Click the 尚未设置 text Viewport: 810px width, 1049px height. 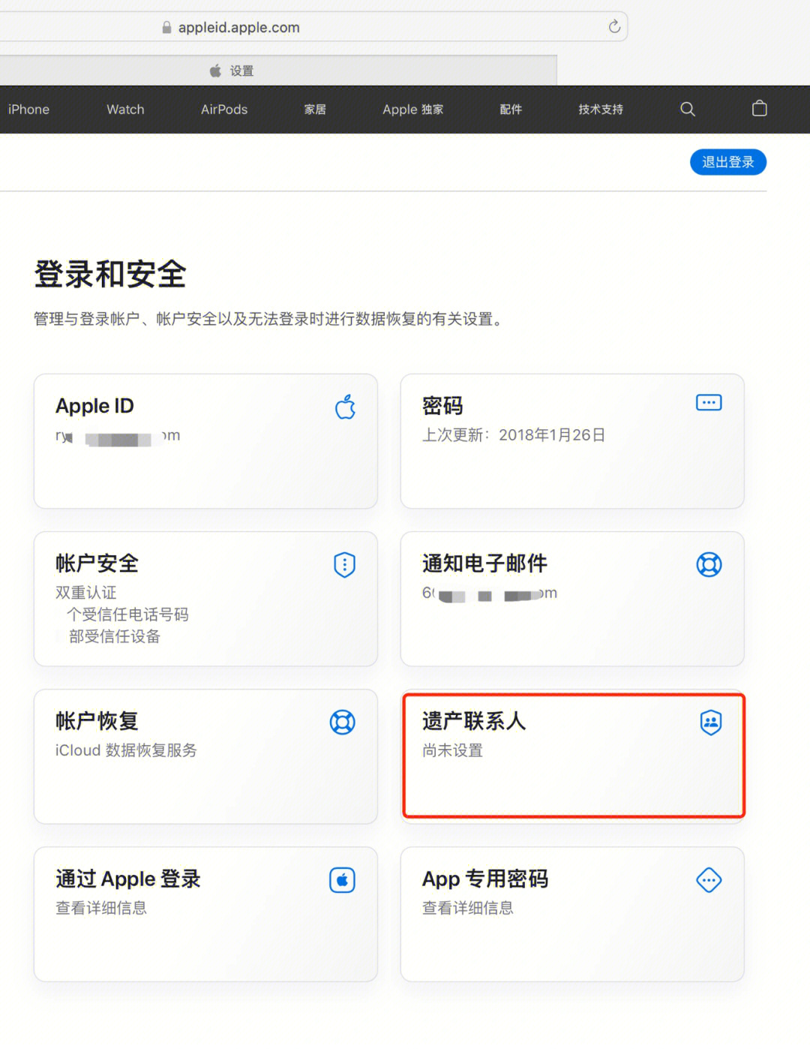[x=453, y=750]
